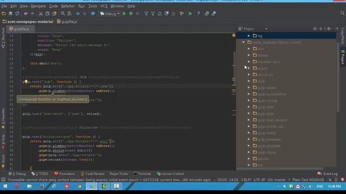Toggle the Version Control tool window

click(x=170, y=174)
